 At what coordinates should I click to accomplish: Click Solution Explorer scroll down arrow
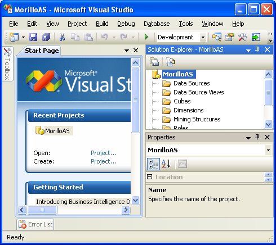[269, 124]
